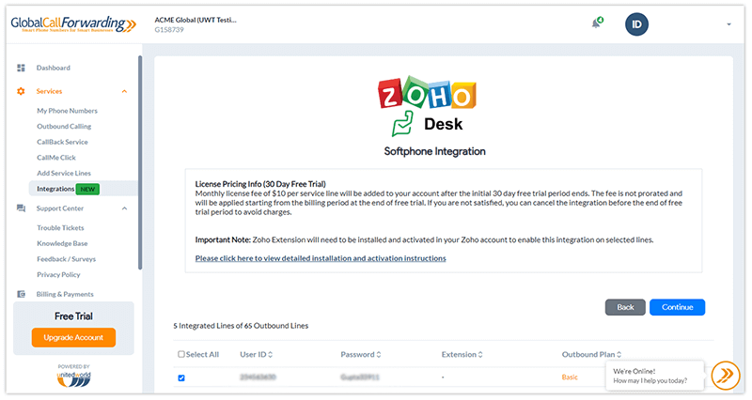Open Billing & Payments section

click(x=65, y=294)
